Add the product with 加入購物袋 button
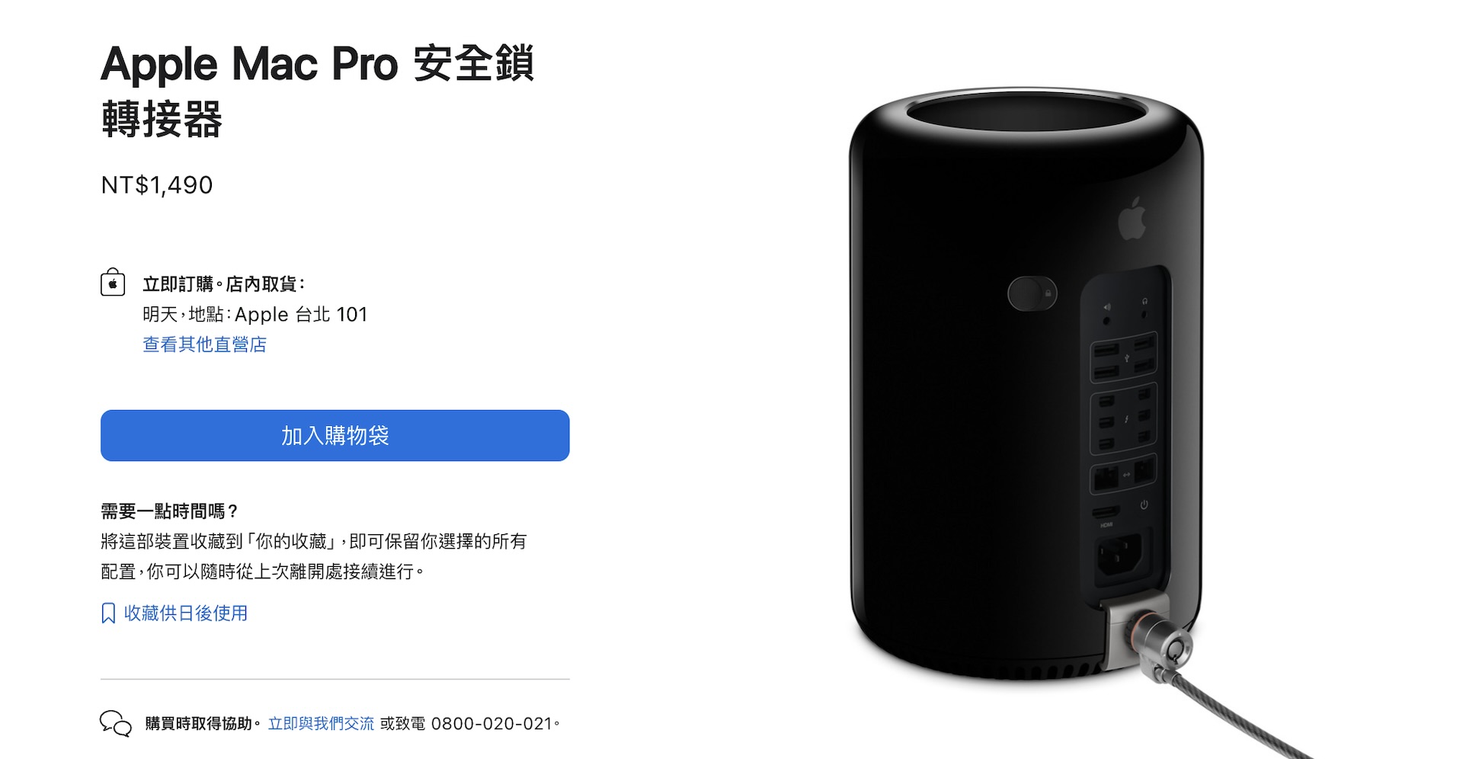 pyautogui.click(x=335, y=436)
